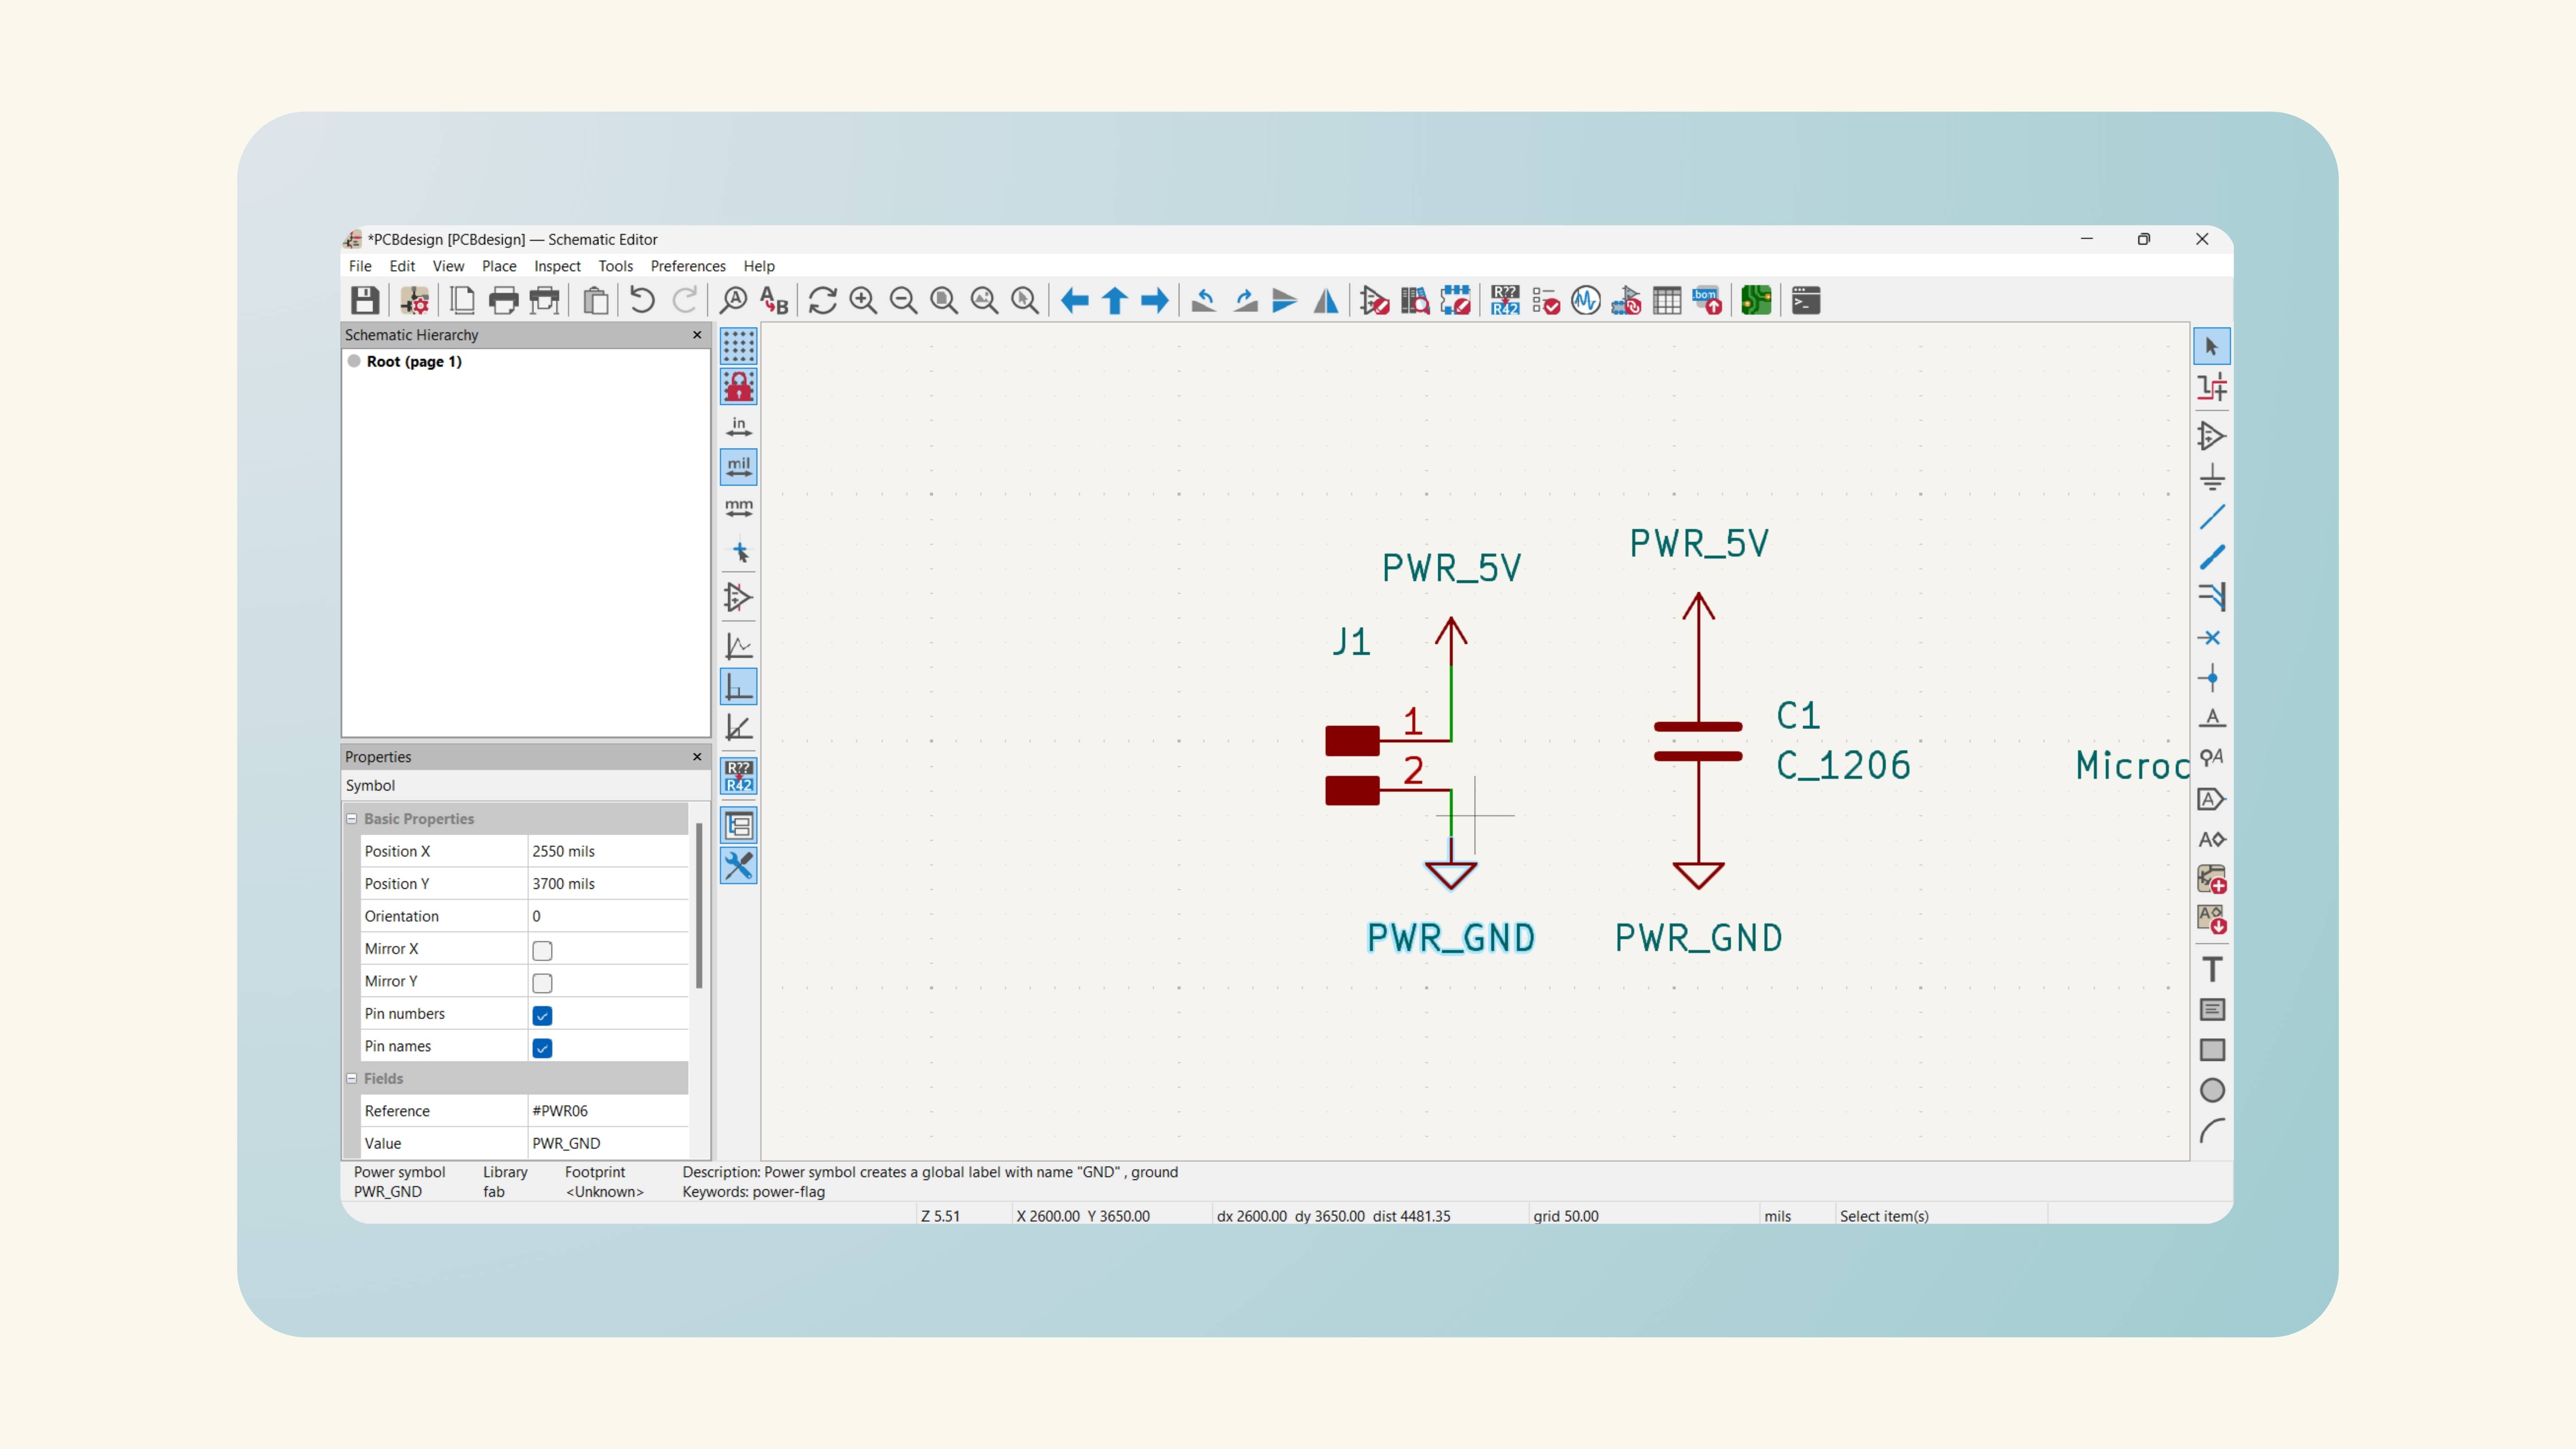Open the scripting console

pyautogui.click(x=1806, y=301)
